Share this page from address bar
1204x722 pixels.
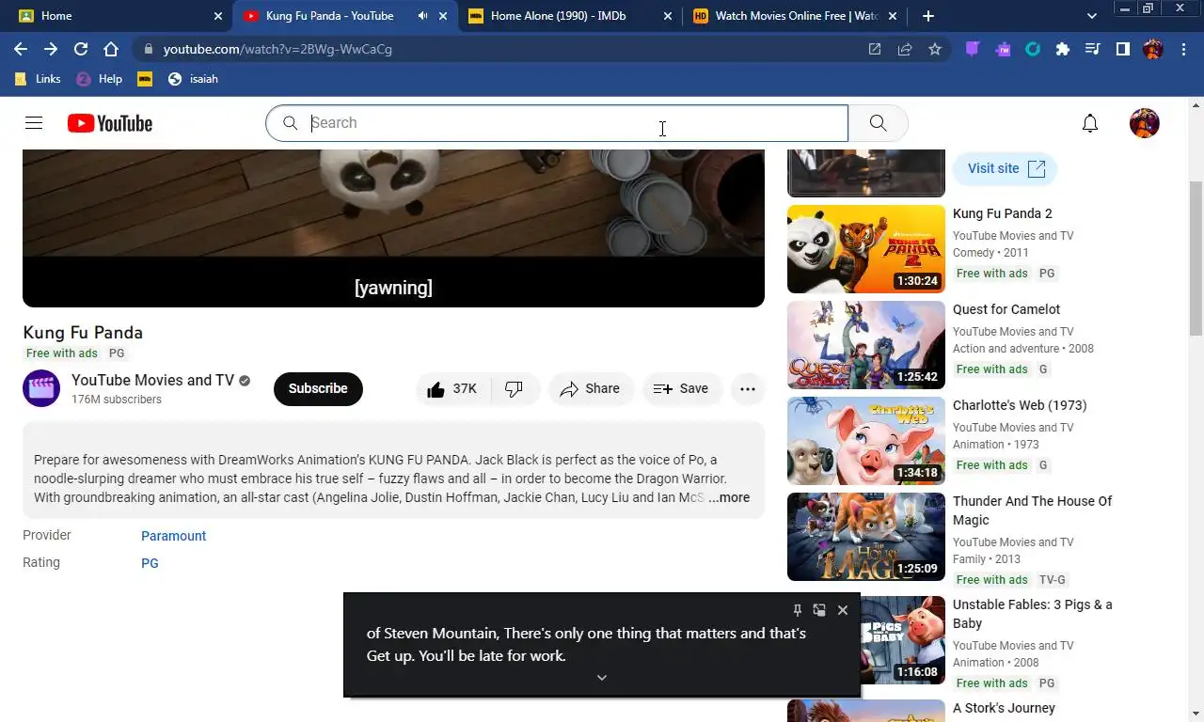point(905,49)
